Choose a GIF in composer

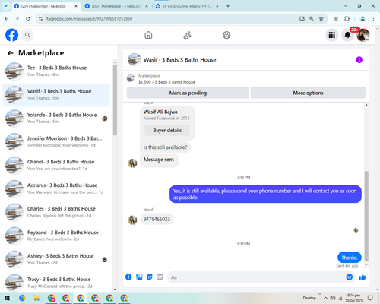click(160, 277)
